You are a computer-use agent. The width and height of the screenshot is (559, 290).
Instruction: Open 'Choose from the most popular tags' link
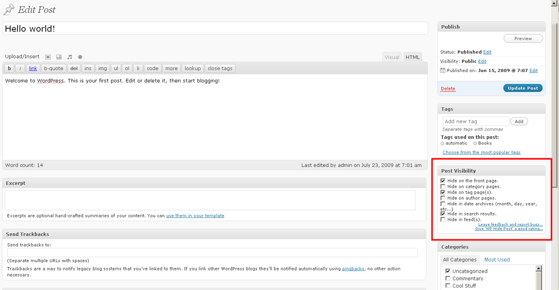[x=481, y=152]
